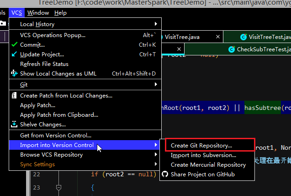Select Import into Subversion...
Screen dimensions: 291x196
207,155
